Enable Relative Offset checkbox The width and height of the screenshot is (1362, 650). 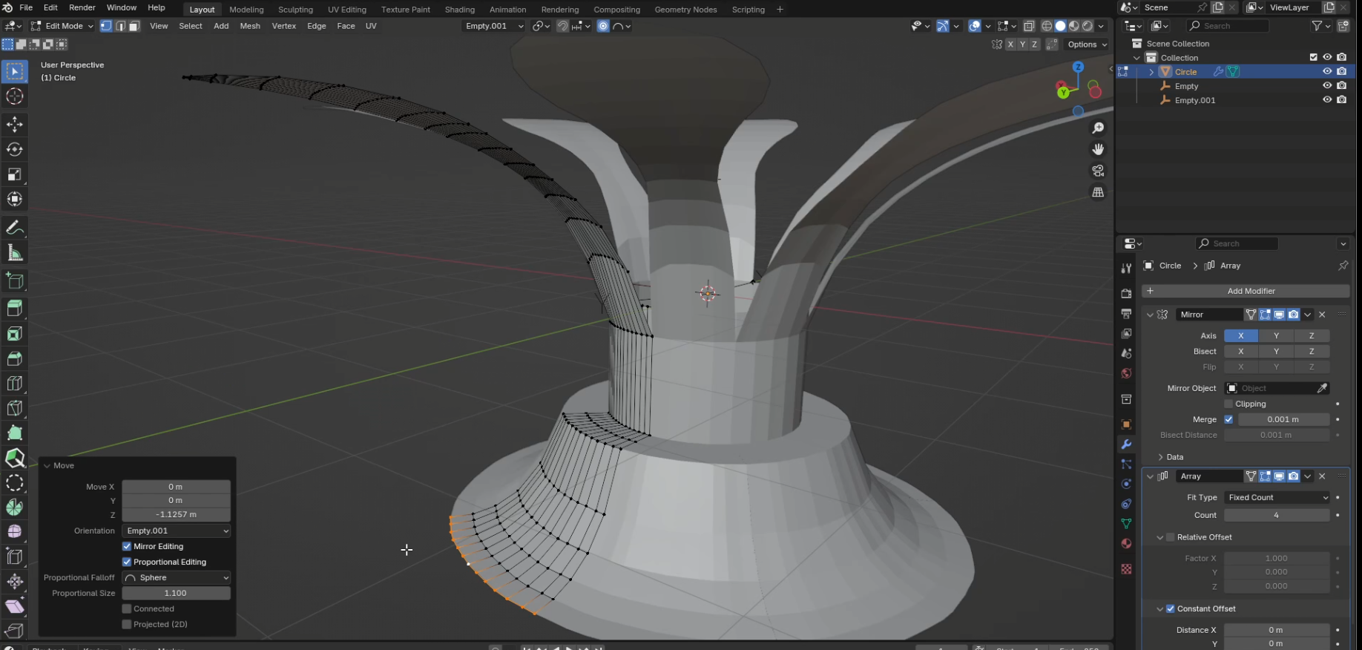pos(1171,537)
